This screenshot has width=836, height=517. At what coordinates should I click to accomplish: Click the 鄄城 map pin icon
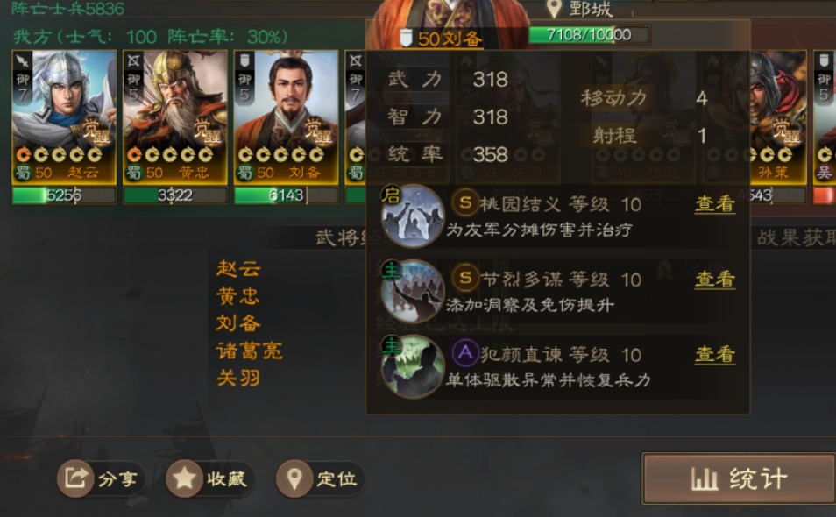coord(555,9)
